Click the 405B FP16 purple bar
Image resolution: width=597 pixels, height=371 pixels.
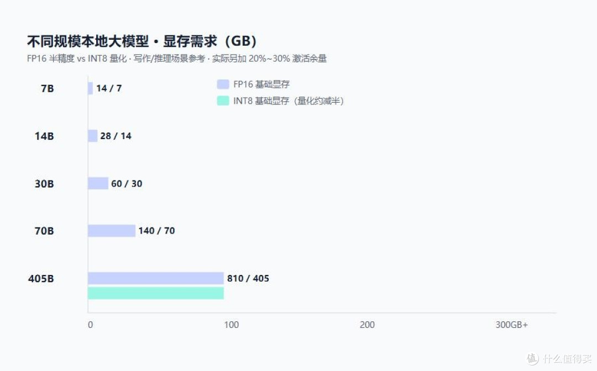[x=156, y=278]
